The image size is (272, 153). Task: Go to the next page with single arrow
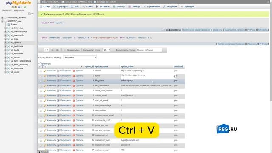53,50
